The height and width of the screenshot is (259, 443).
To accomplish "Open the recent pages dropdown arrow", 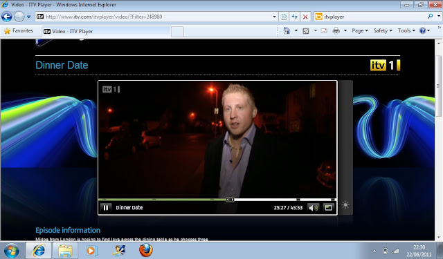I will 28,17.
